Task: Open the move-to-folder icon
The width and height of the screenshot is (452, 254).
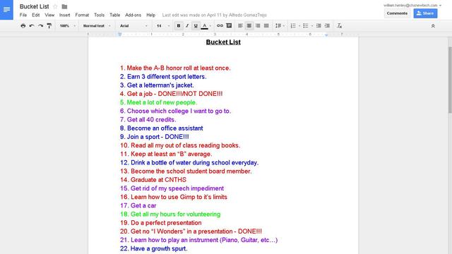Action: [x=64, y=6]
